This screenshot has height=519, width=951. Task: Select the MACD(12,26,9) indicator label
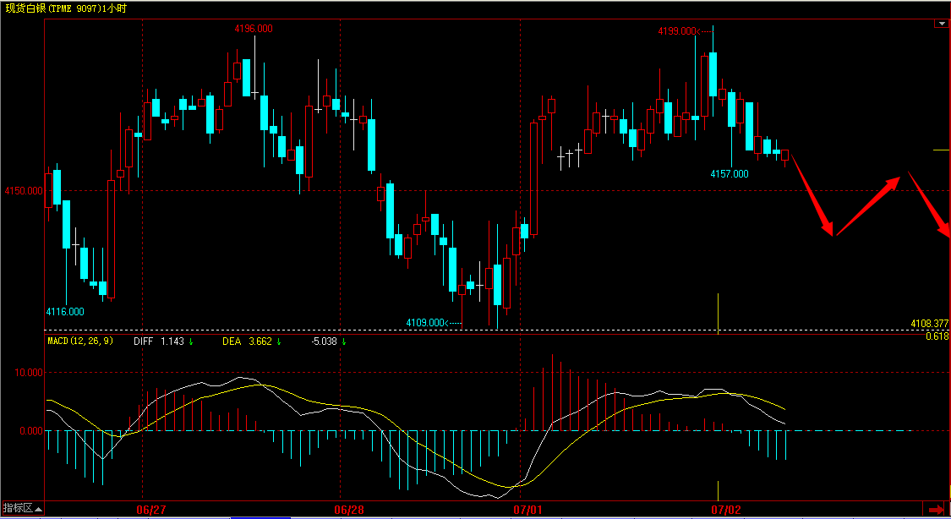[x=81, y=341]
